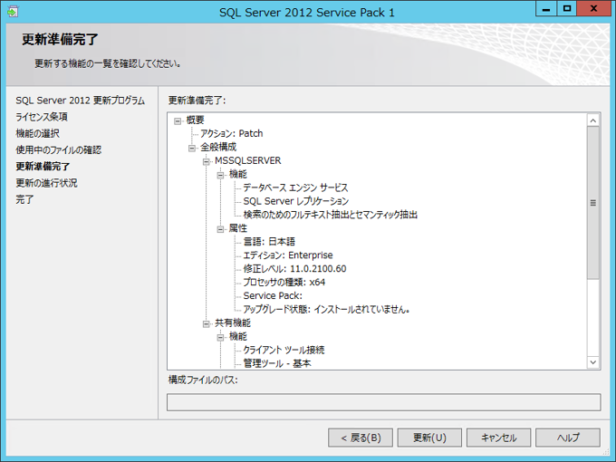Screen dimensions: 616x462
Task: Select アップグレード状態 tree row
Action: pos(326,309)
